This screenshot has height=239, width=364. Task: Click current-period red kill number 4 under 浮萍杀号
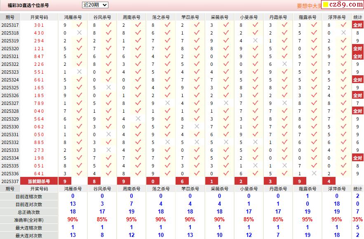point(329,181)
